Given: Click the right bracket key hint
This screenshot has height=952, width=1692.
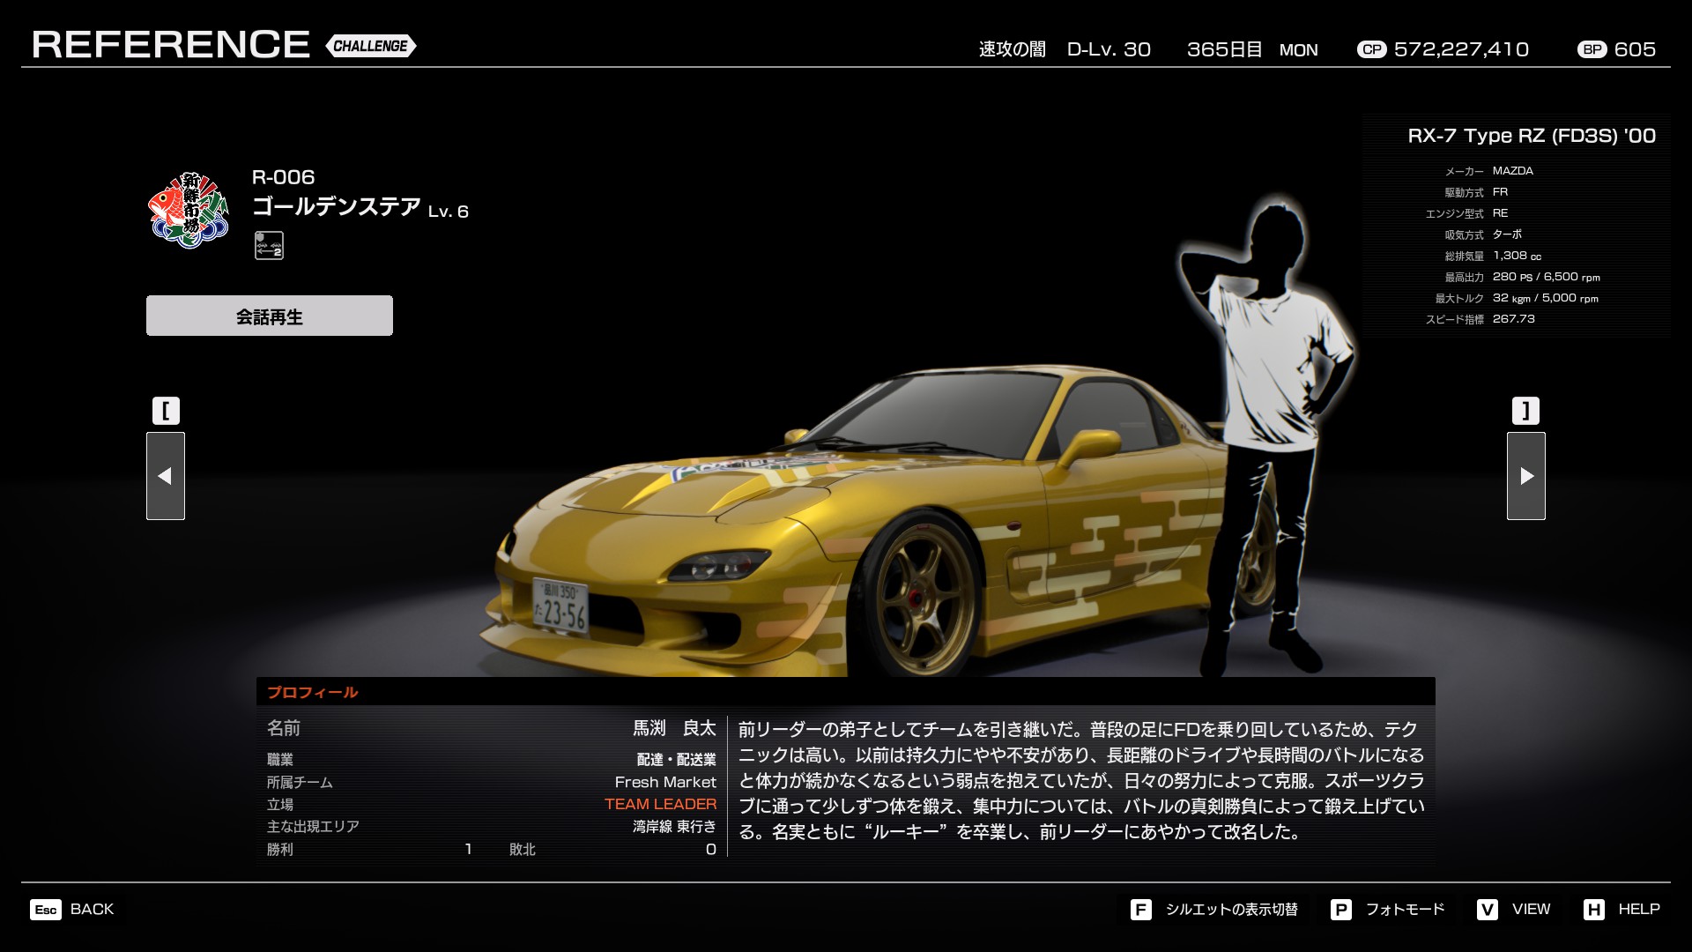Looking at the screenshot, I should coord(1525,411).
